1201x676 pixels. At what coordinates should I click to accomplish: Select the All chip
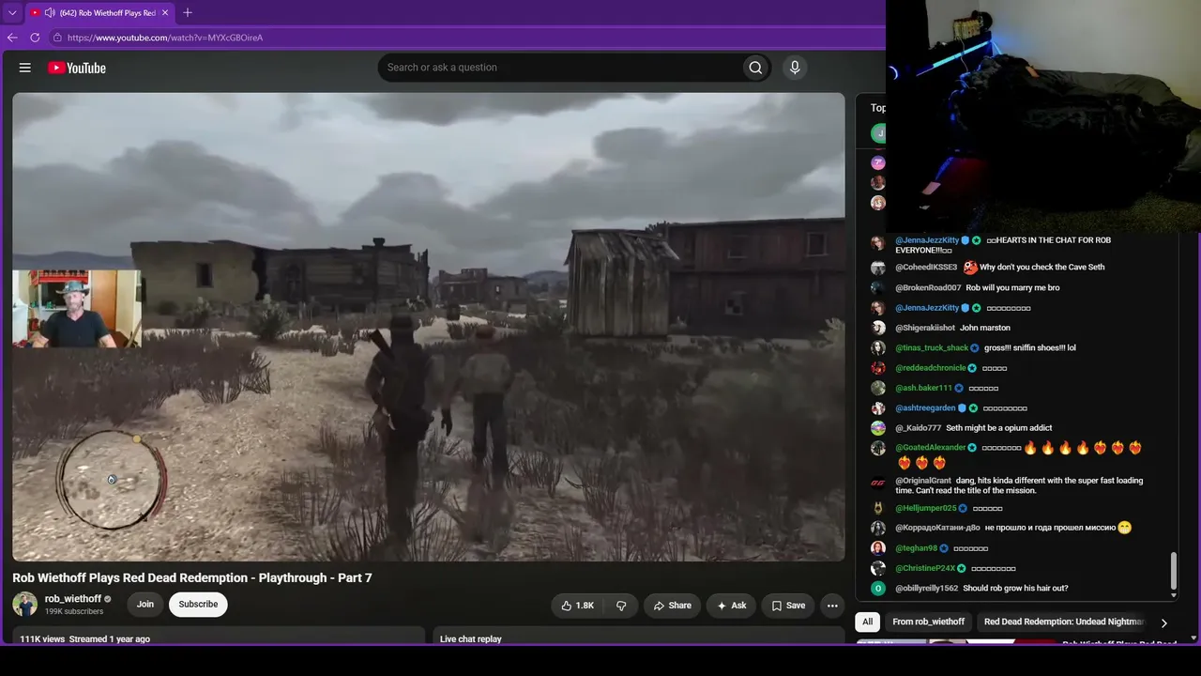tap(867, 622)
